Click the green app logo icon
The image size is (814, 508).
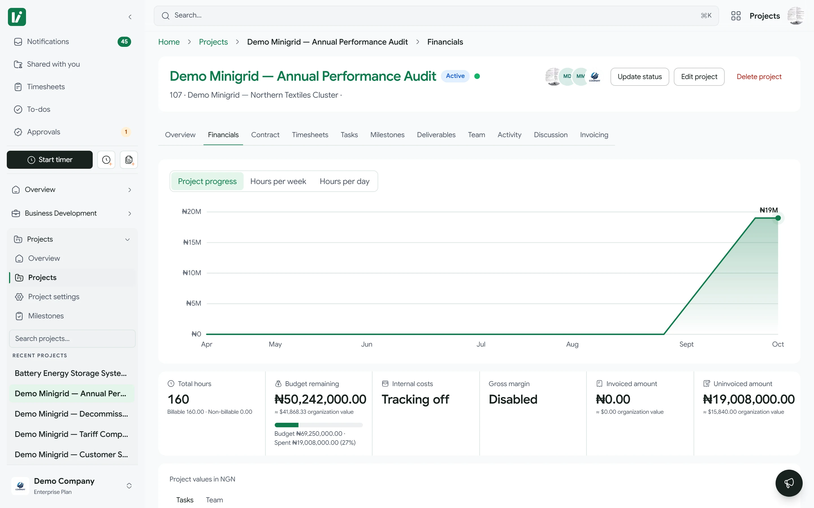tap(17, 17)
